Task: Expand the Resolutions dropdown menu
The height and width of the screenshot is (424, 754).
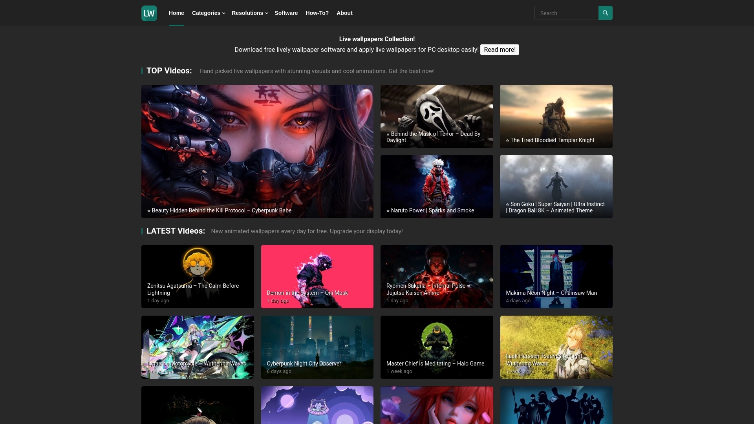Action: tap(250, 13)
